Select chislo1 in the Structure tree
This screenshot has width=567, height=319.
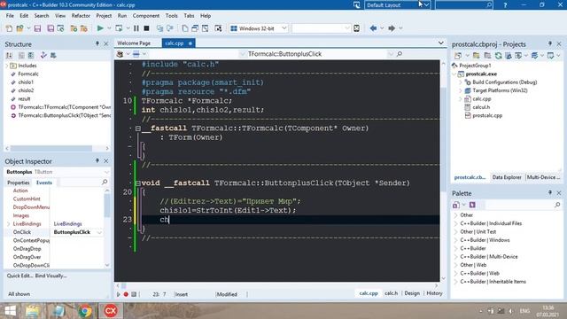coord(26,82)
